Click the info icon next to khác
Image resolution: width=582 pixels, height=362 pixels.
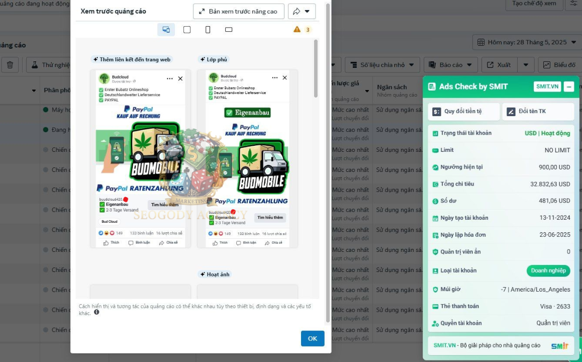(x=96, y=312)
